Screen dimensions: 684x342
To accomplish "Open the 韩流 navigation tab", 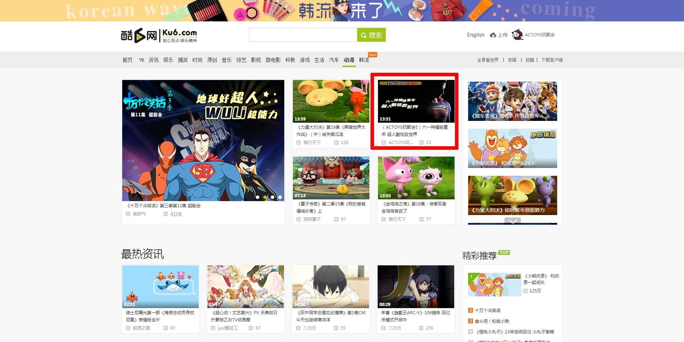I will 364,60.
